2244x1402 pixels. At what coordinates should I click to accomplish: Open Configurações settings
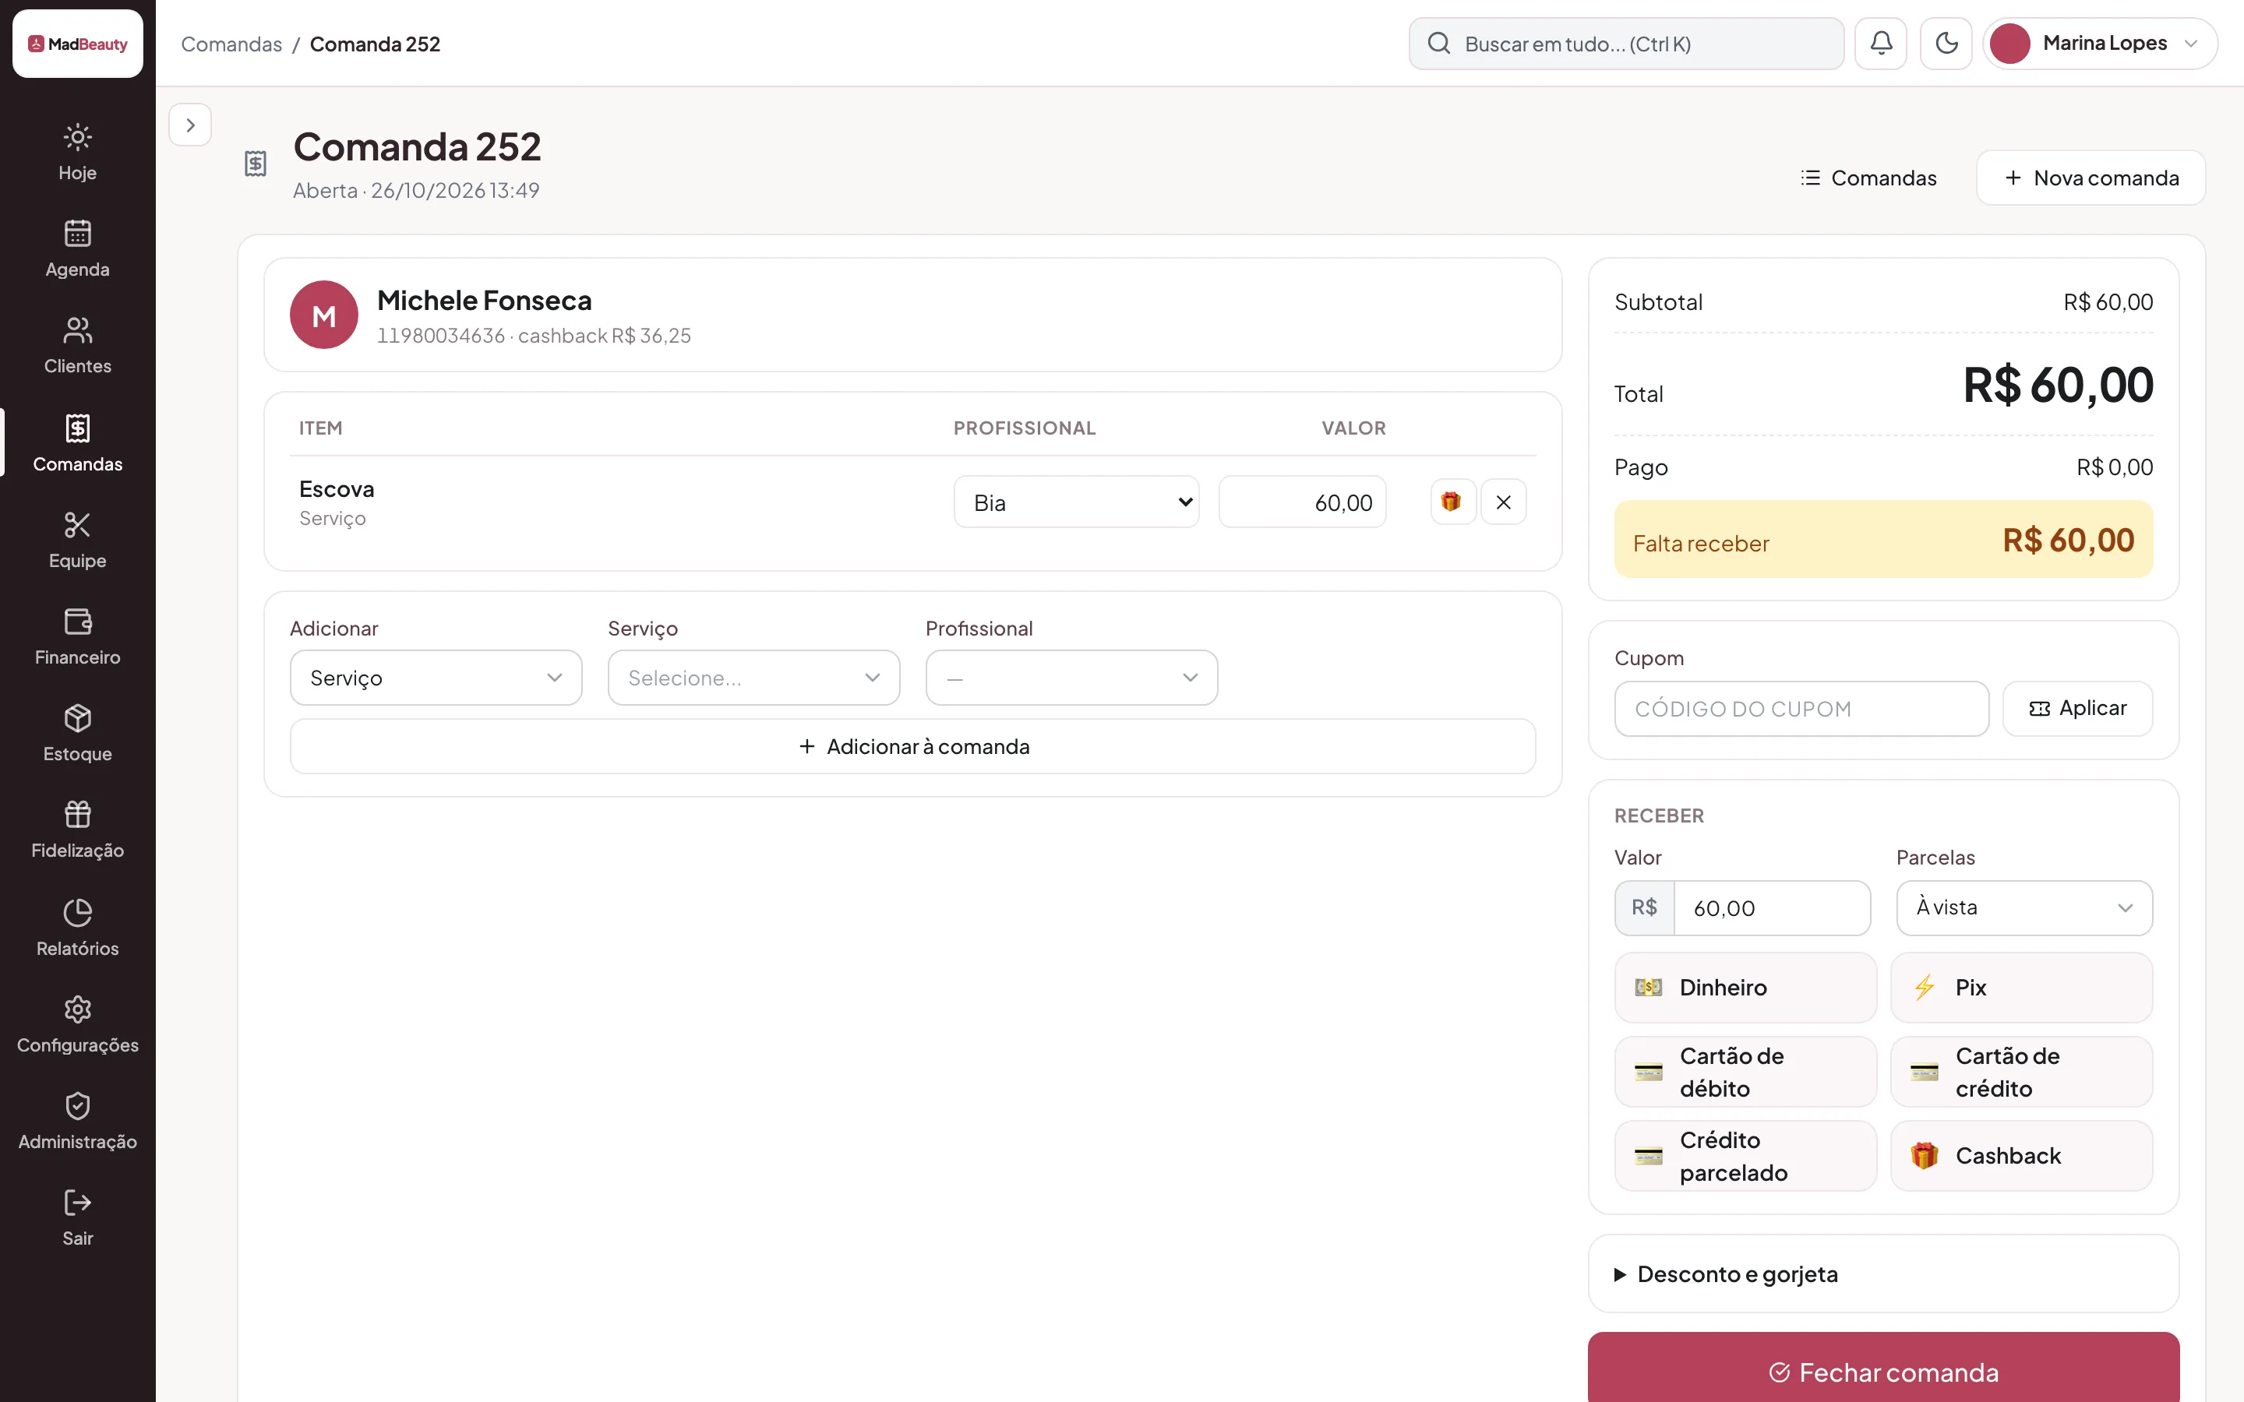point(78,1024)
